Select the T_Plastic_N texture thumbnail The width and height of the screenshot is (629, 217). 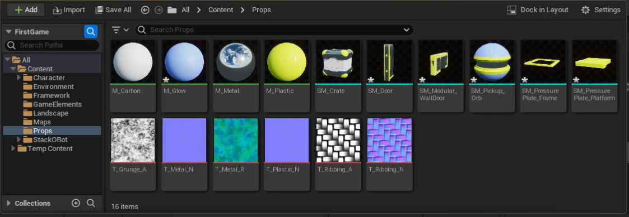287,140
